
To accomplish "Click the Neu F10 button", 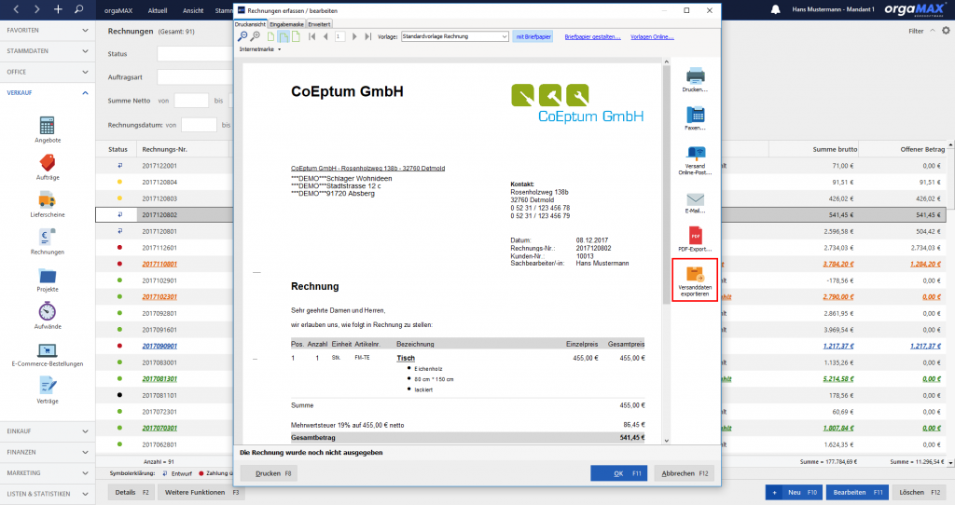I will (x=795, y=492).
